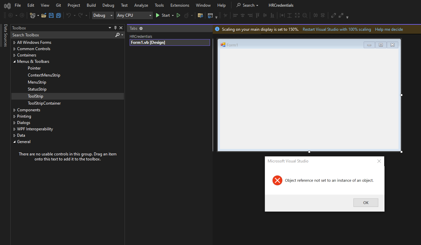Image resolution: width=421 pixels, height=245 pixels.
Task: Open the Debug configuration dropdown
Action: coord(112,15)
